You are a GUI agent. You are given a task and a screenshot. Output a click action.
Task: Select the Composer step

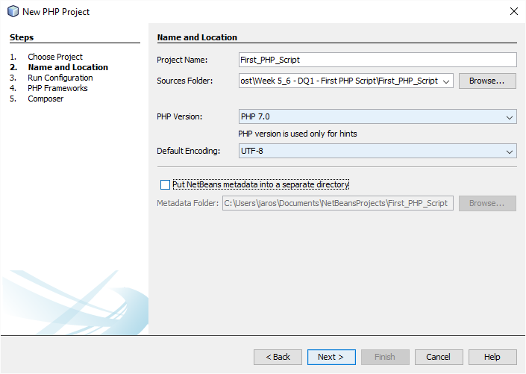pos(46,99)
